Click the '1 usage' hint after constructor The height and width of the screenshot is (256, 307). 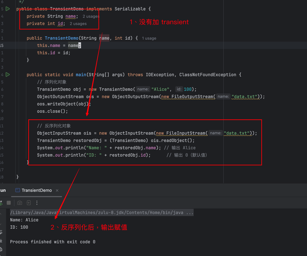[149, 38]
